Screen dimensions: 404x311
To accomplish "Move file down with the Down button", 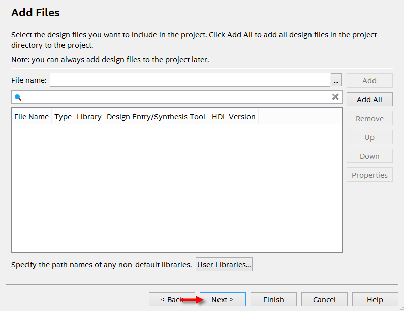I will tap(369, 156).
